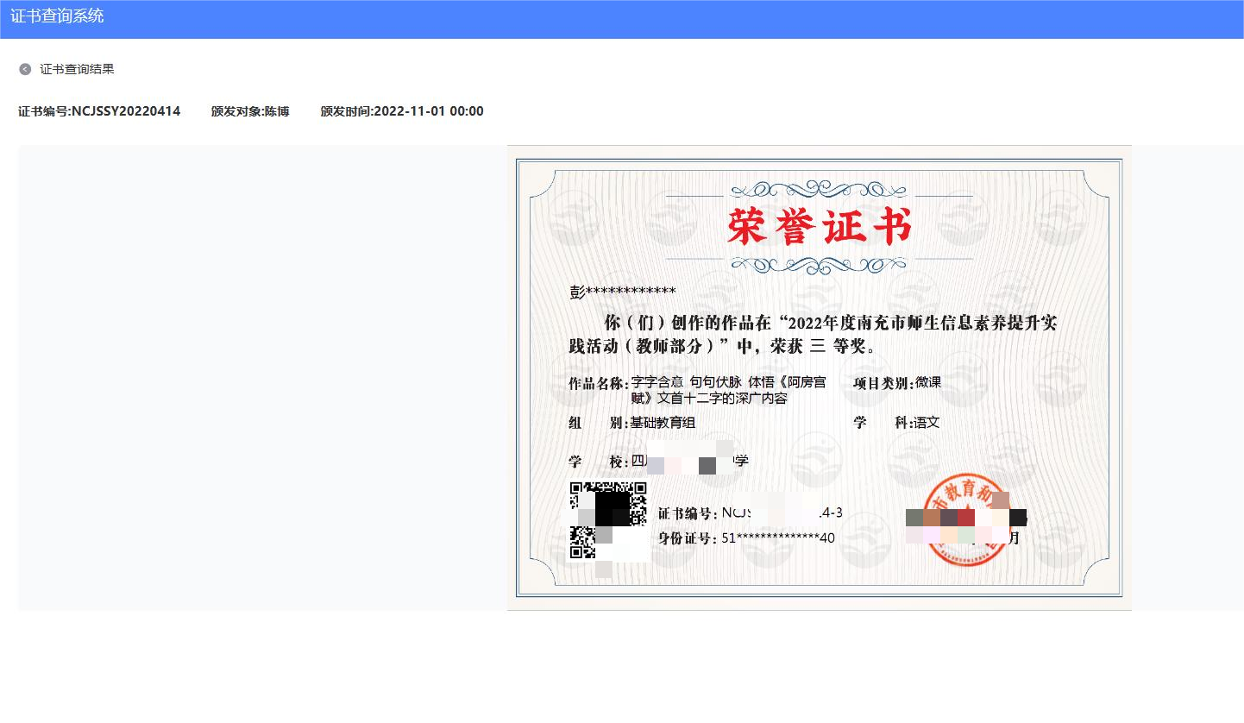Click the 颁发对象:陈博 label
1244x723 pixels.
[x=250, y=111]
